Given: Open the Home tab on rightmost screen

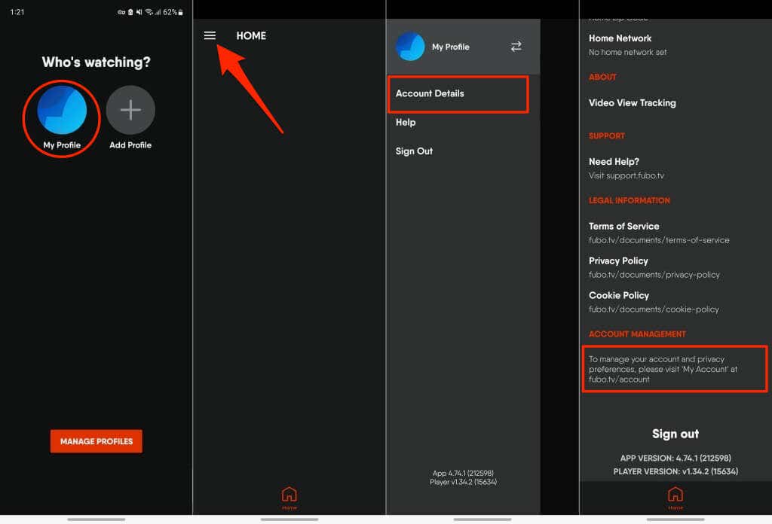Looking at the screenshot, I should pyautogui.click(x=675, y=495).
